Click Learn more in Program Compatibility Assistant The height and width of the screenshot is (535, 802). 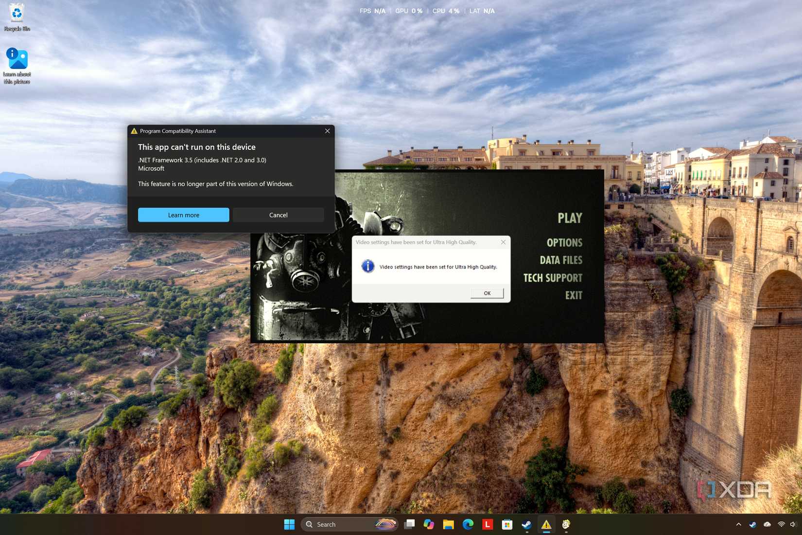183,215
